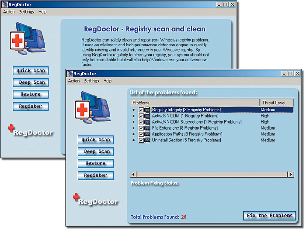The width and height of the screenshot is (306, 230).
Task: Close the back RegDoctor window
Action: tap(232, 4)
